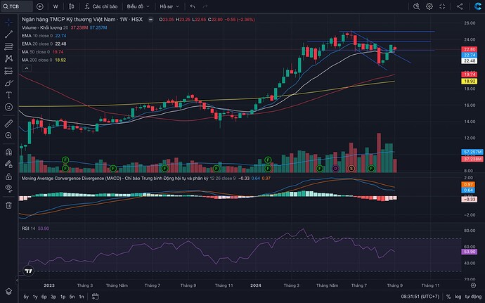Click the orange S split marker
Viewport: 485px width, 303px height.
351,169
